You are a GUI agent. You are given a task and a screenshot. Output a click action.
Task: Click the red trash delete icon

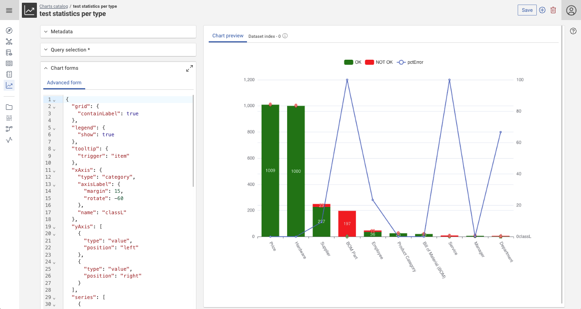553,10
